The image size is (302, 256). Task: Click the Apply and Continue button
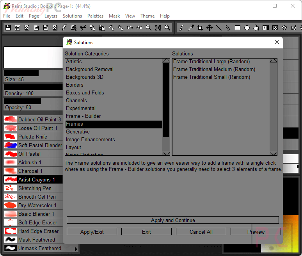tap(173, 220)
